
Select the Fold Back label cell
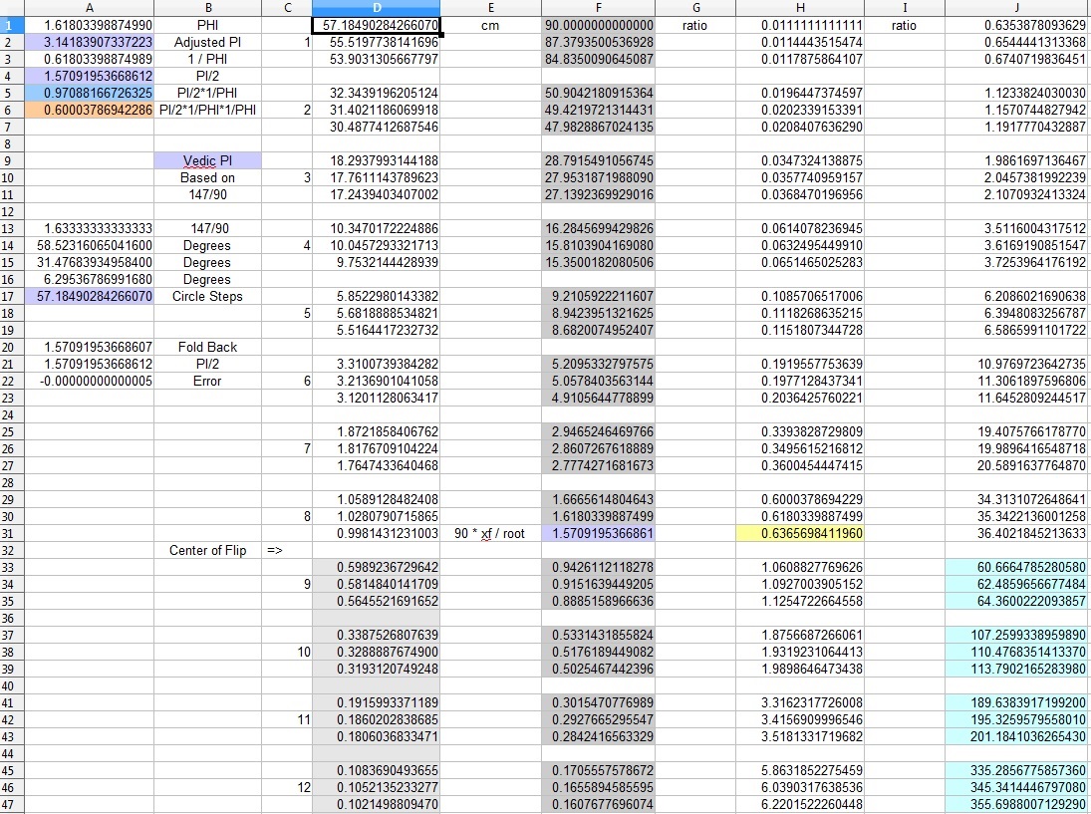pos(207,347)
